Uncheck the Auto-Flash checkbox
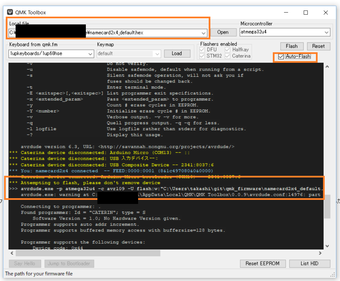The height and width of the screenshot is (281, 340). click(x=281, y=57)
